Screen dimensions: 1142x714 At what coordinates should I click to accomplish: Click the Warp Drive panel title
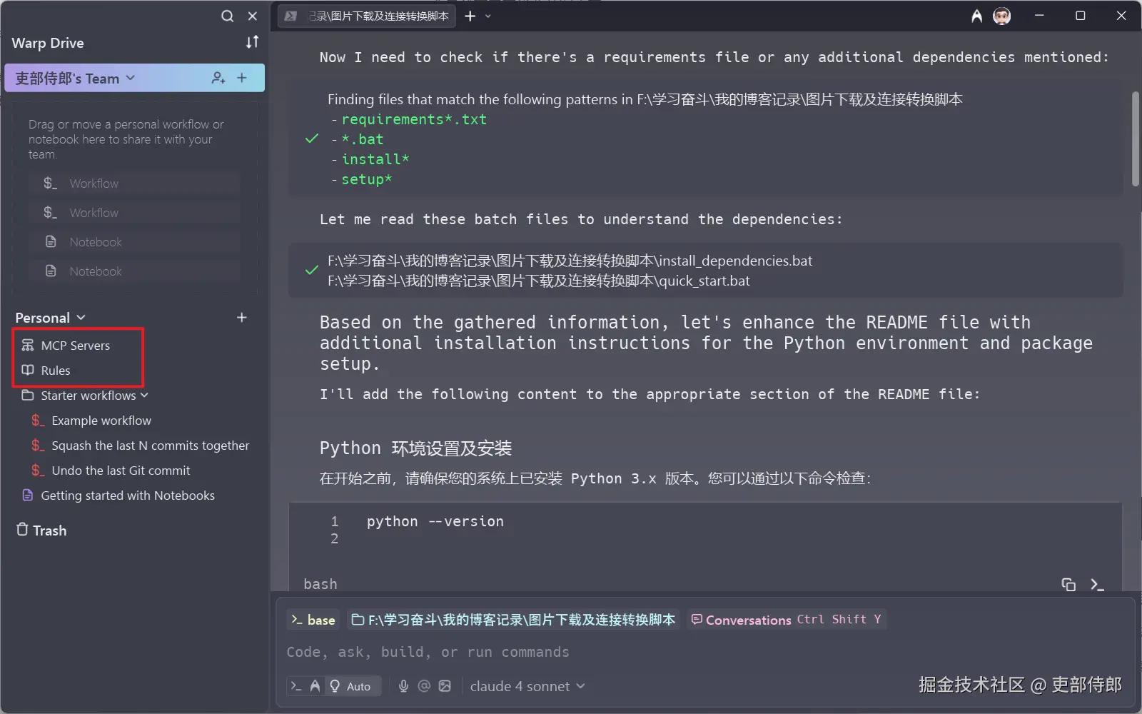(48, 43)
